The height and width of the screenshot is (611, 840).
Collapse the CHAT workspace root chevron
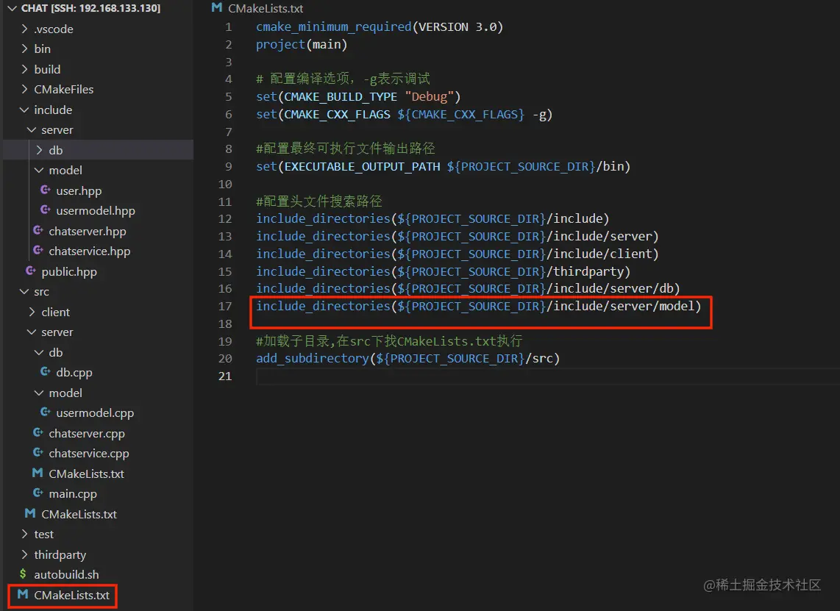click(x=12, y=8)
